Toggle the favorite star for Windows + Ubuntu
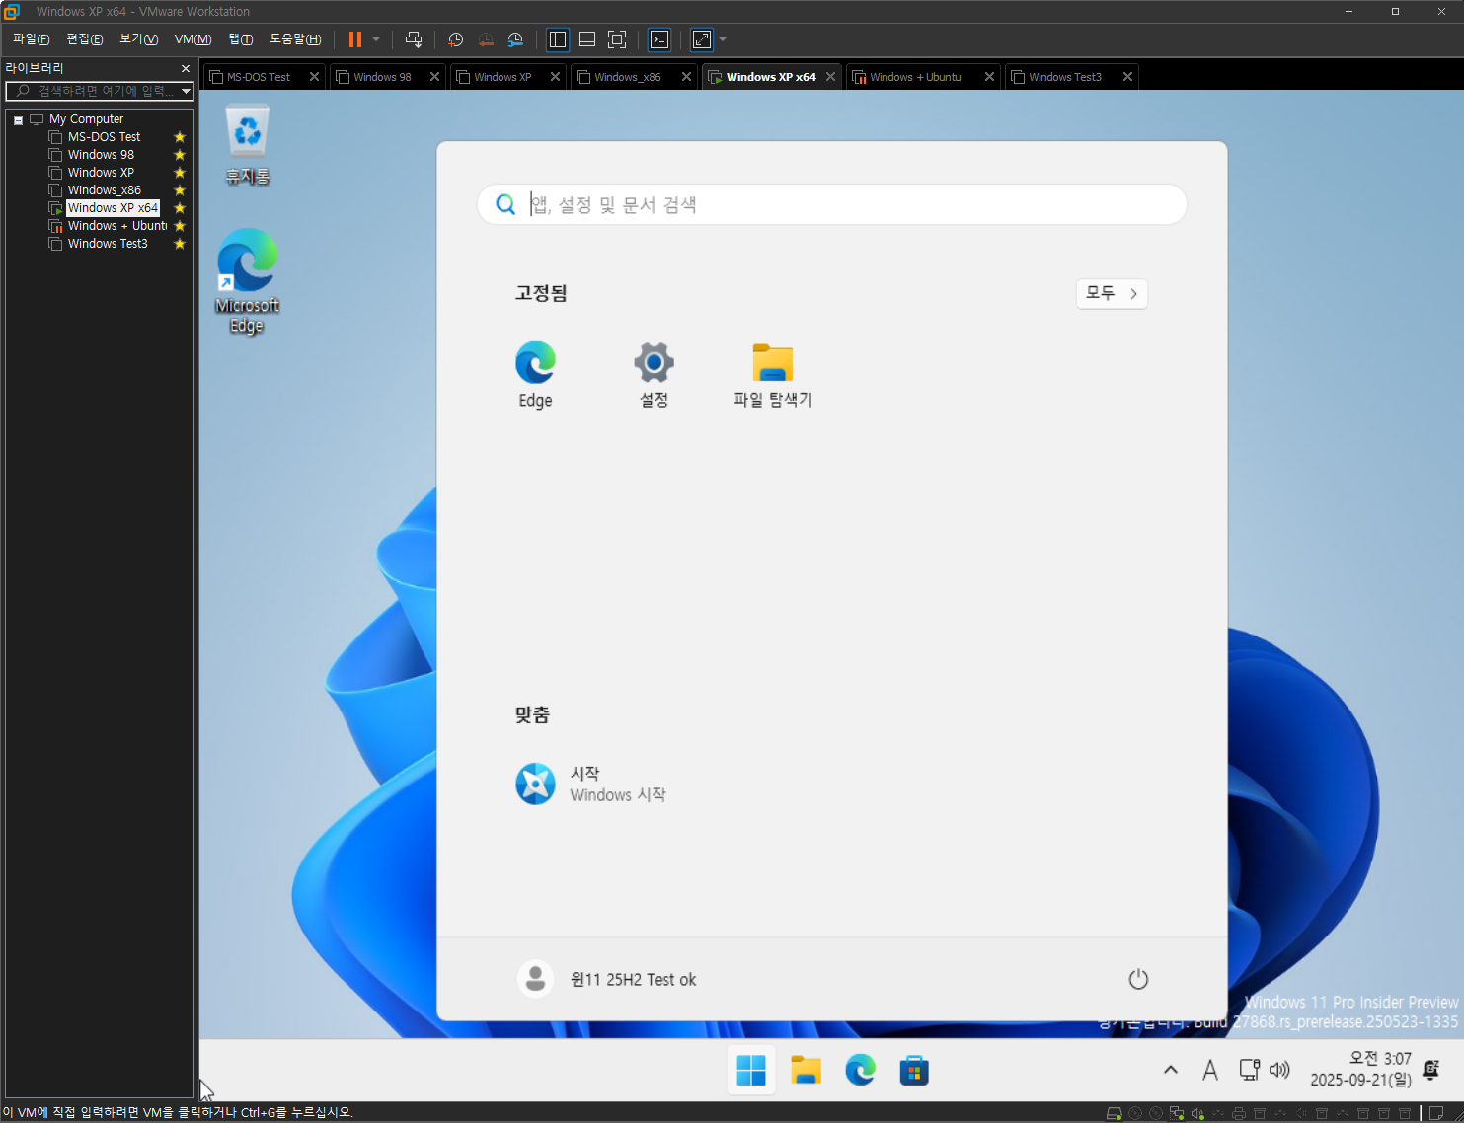Viewport: 1464px width, 1123px height. 180,226
